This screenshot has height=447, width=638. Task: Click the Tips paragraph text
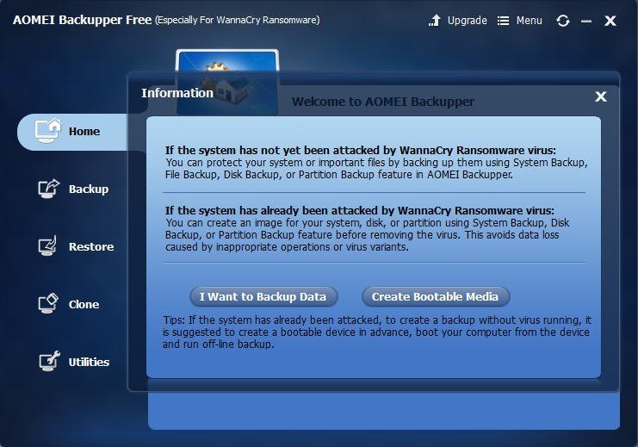tap(377, 332)
